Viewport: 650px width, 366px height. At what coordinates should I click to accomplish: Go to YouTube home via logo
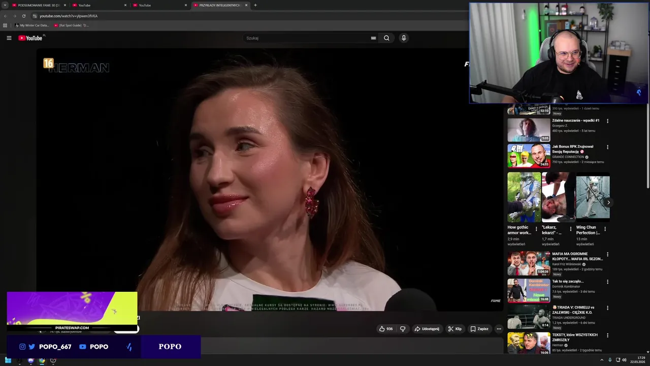(x=31, y=38)
